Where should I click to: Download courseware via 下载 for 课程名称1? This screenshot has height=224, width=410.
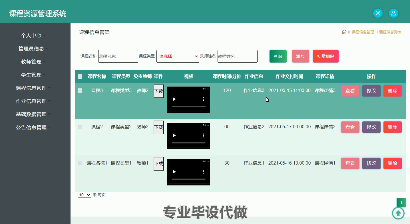pos(159,164)
